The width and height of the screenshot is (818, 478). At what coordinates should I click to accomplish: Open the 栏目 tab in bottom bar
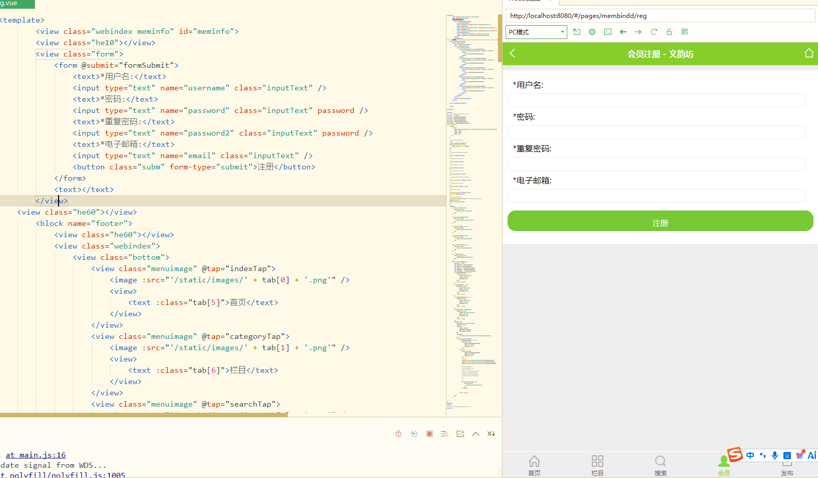[x=598, y=465]
